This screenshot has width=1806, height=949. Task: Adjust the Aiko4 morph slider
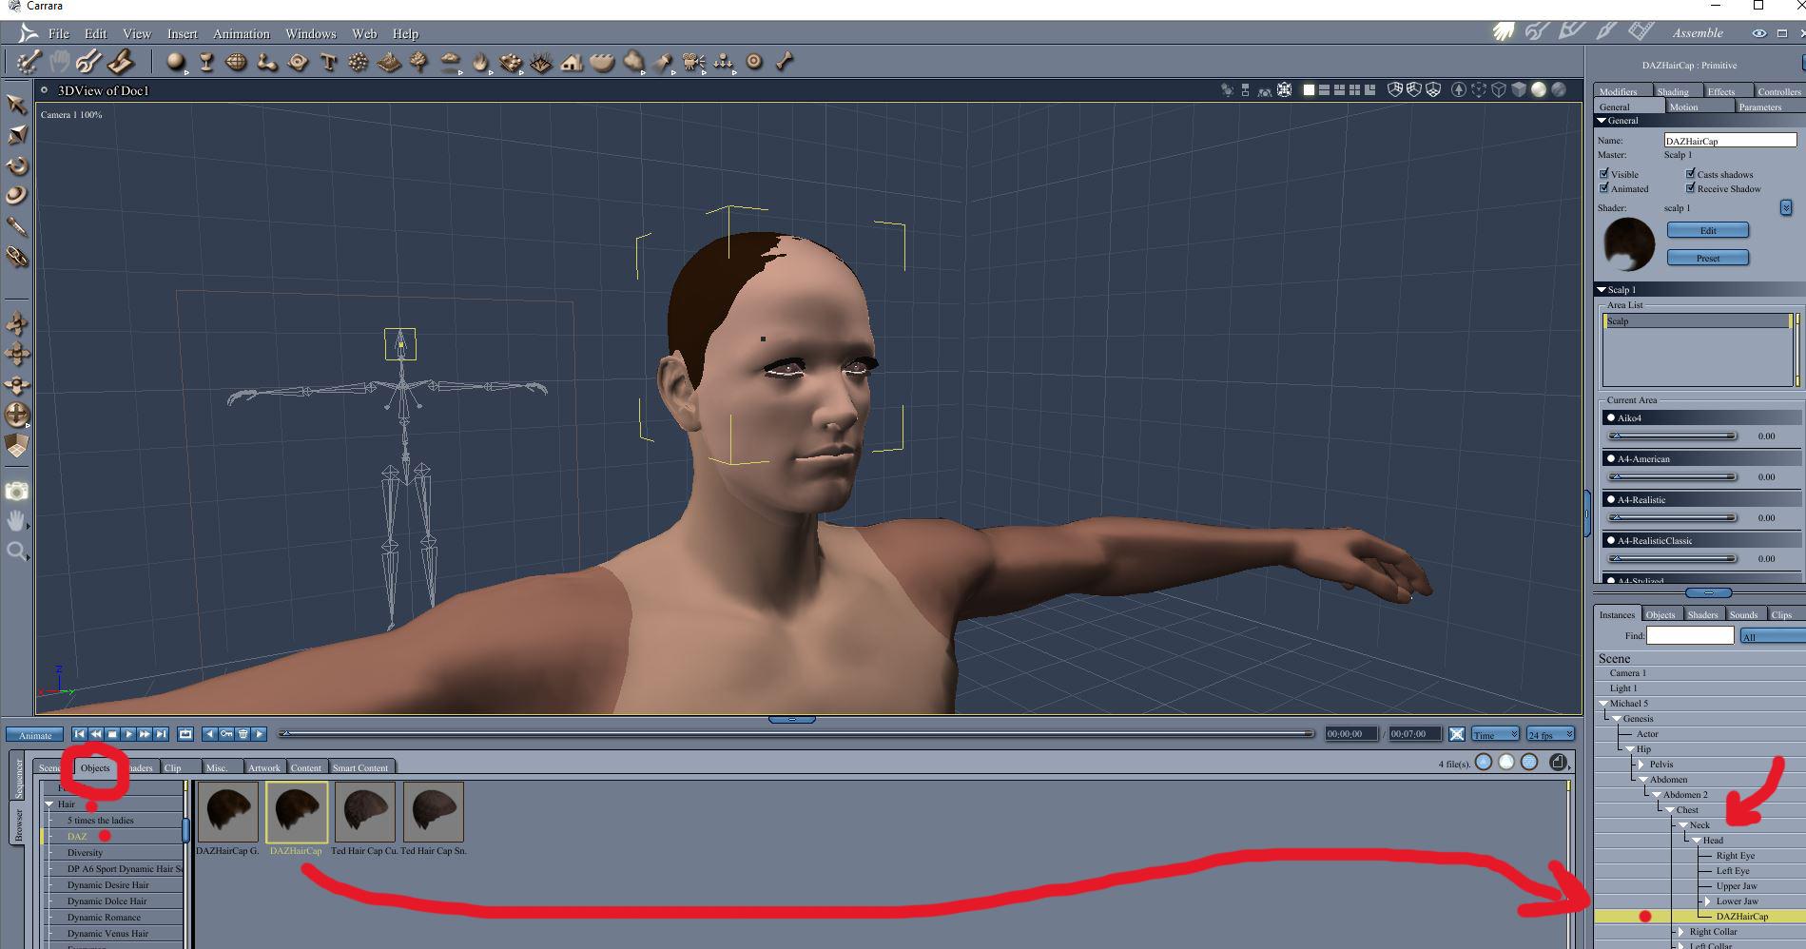pyautogui.click(x=1672, y=436)
